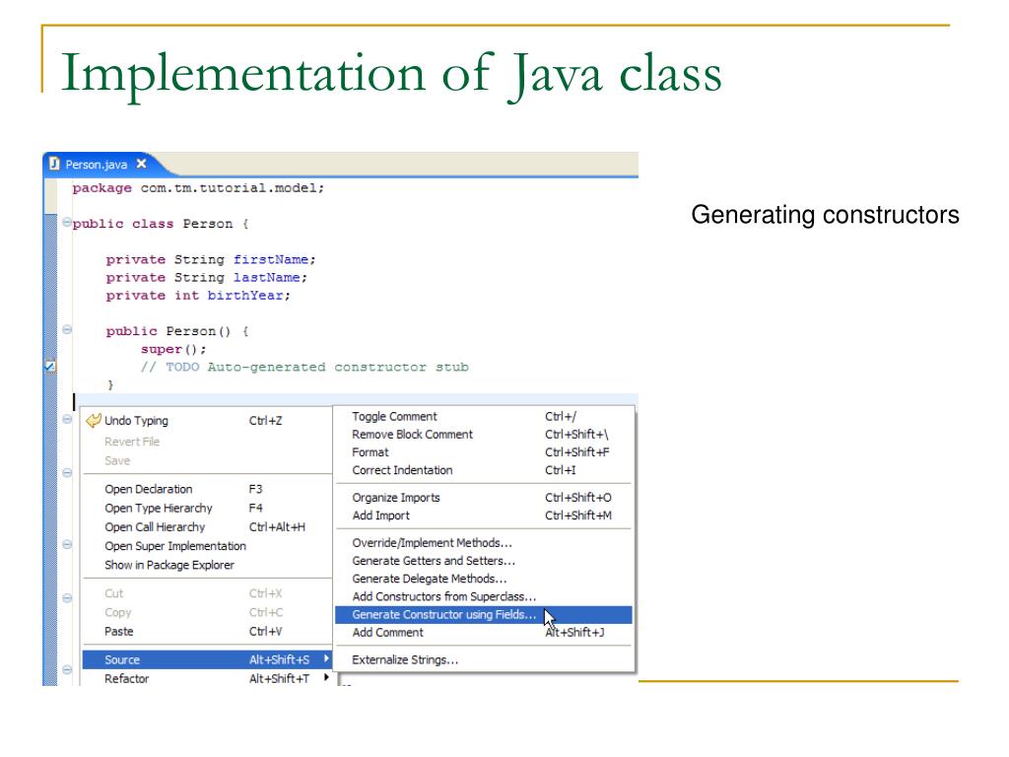
Task: Choose Format in the Source submenu
Action: coord(483,452)
